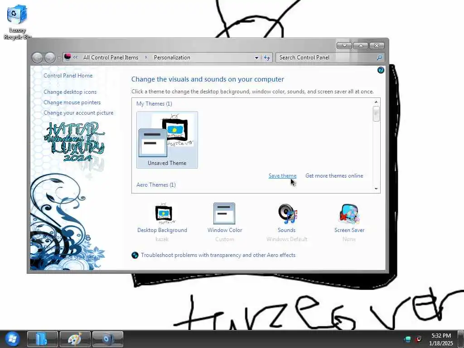Maximize the Personalization window
Viewport: 464px width, 348px height.
361,46
